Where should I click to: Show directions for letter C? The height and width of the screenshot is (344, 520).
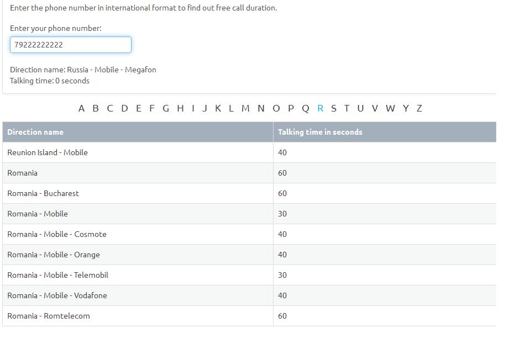tap(110, 108)
